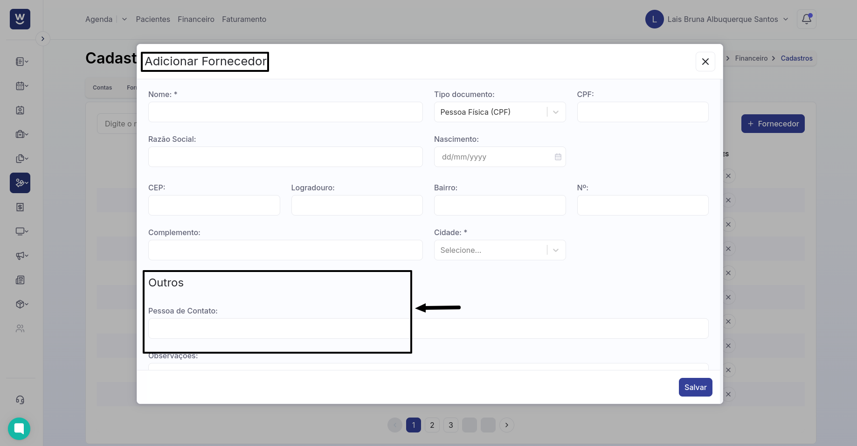Focus the Nome input field
Image resolution: width=857 pixels, height=446 pixels.
pyautogui.click(x=285, y=112)
